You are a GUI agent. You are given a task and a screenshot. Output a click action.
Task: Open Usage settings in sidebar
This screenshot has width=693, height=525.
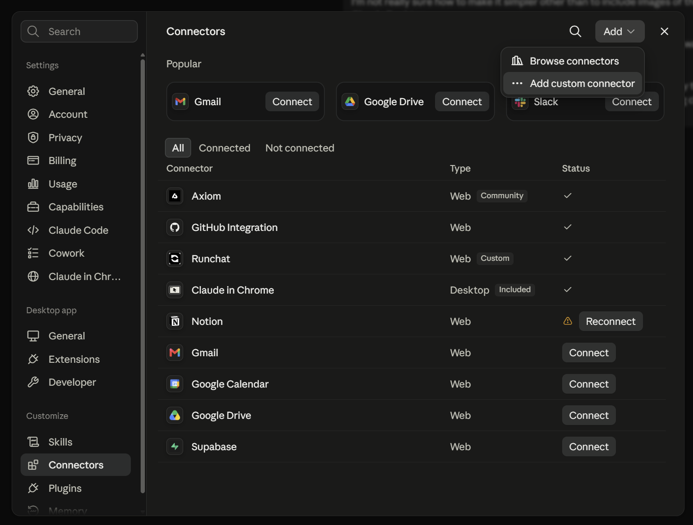pyautogui.click(x=76, y=184)
